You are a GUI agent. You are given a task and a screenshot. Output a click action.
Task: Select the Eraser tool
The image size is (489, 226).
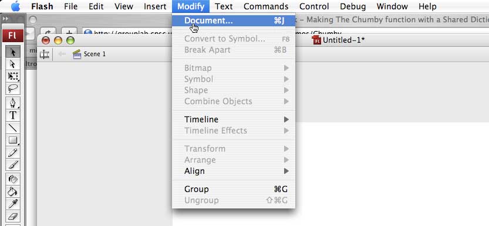[x=13, y=217]
